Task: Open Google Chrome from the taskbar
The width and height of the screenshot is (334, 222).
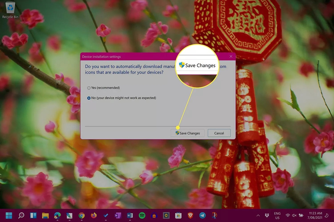Action: point(81,215)
